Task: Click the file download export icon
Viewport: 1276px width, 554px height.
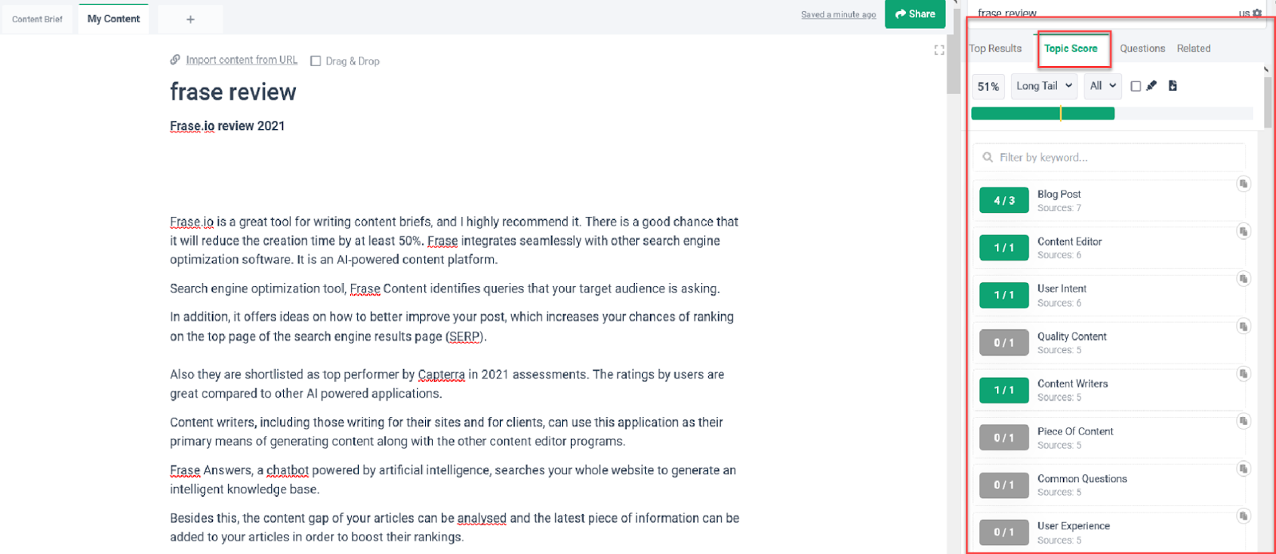Action: [1172, 85]
